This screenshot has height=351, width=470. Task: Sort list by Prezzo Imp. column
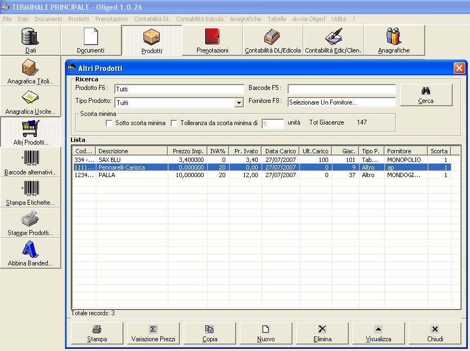coord(187,151)
